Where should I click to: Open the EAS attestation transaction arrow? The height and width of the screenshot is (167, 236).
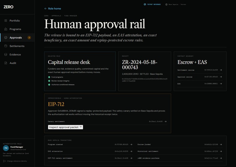tap(131, 152)
